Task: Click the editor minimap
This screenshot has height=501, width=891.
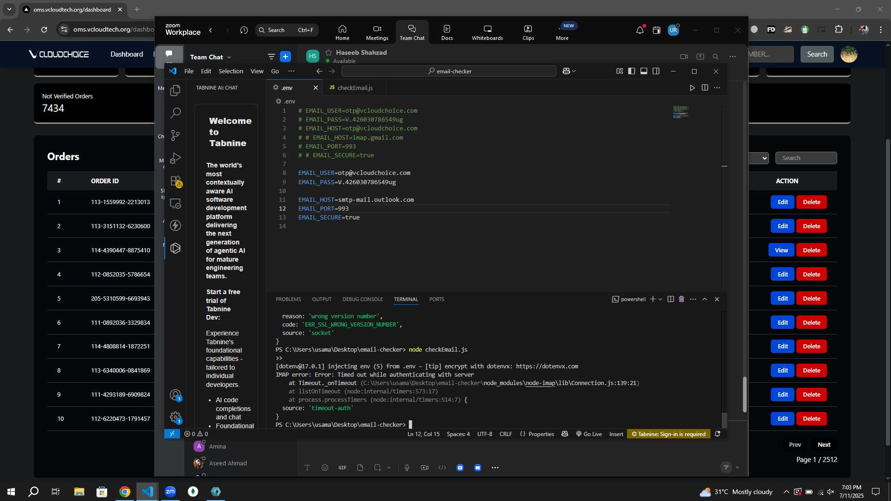Action: (681, 112)
